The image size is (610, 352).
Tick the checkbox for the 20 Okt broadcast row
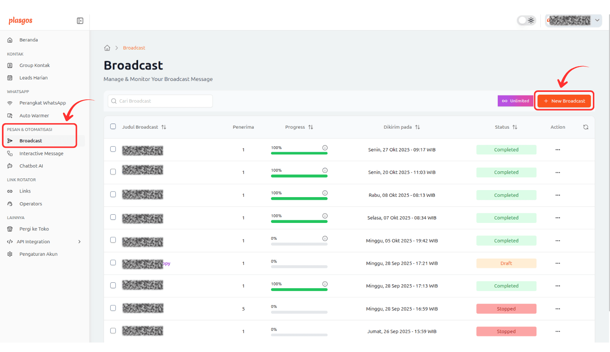click(113, 172)
